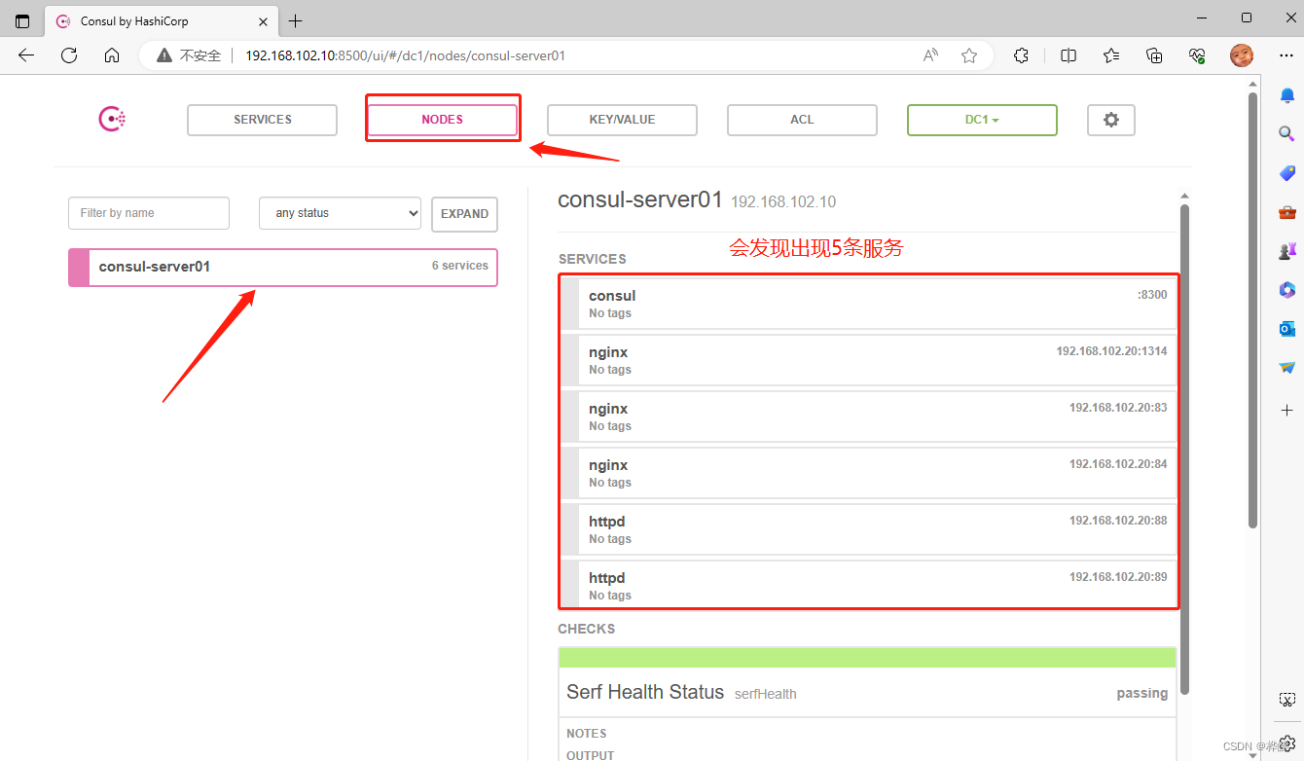Switch to KEY/VALUE tab
Screen dimensions: 1304x761
pos(622,120)
